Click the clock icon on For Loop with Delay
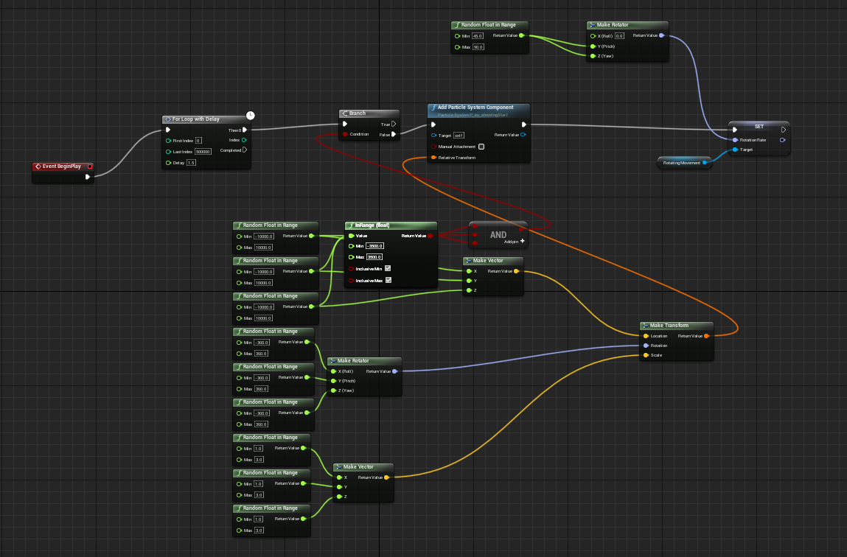 [250, 115]
